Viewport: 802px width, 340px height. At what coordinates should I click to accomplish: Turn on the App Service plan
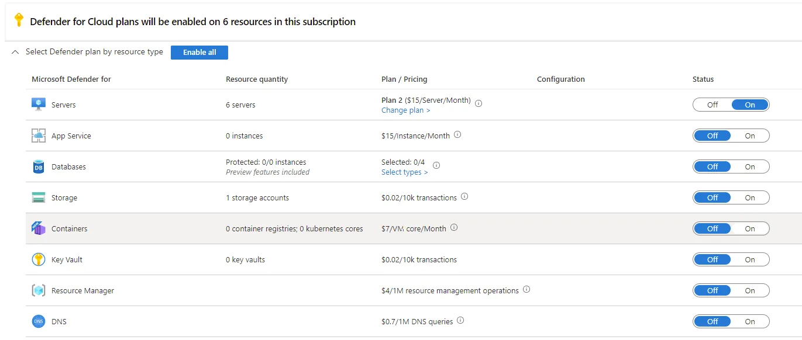(750, 136)
